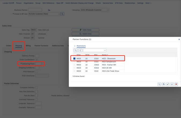Expand the Restrictions section chevron

(x=75, y=46)
